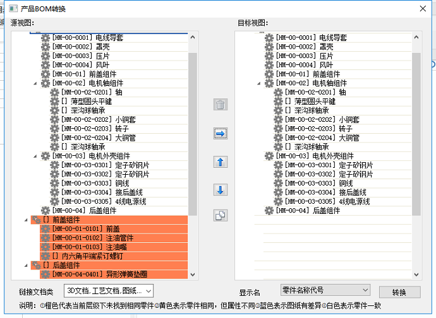Click gear icon of 异形弹簧垫圈 row

(x=45, y=274)
